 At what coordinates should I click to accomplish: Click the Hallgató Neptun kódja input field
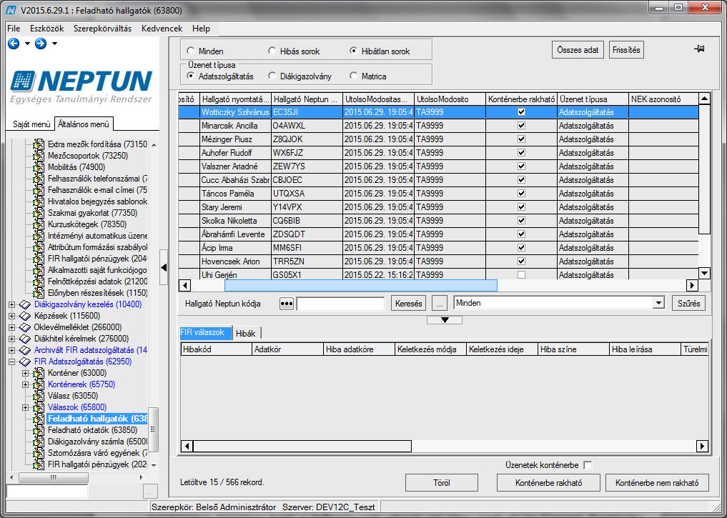click(340, 304)
